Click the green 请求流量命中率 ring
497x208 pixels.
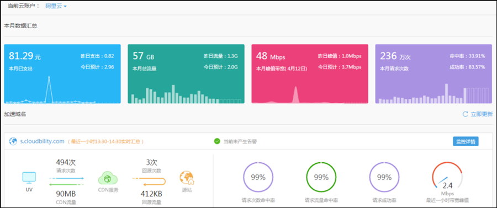coord(321,177)
